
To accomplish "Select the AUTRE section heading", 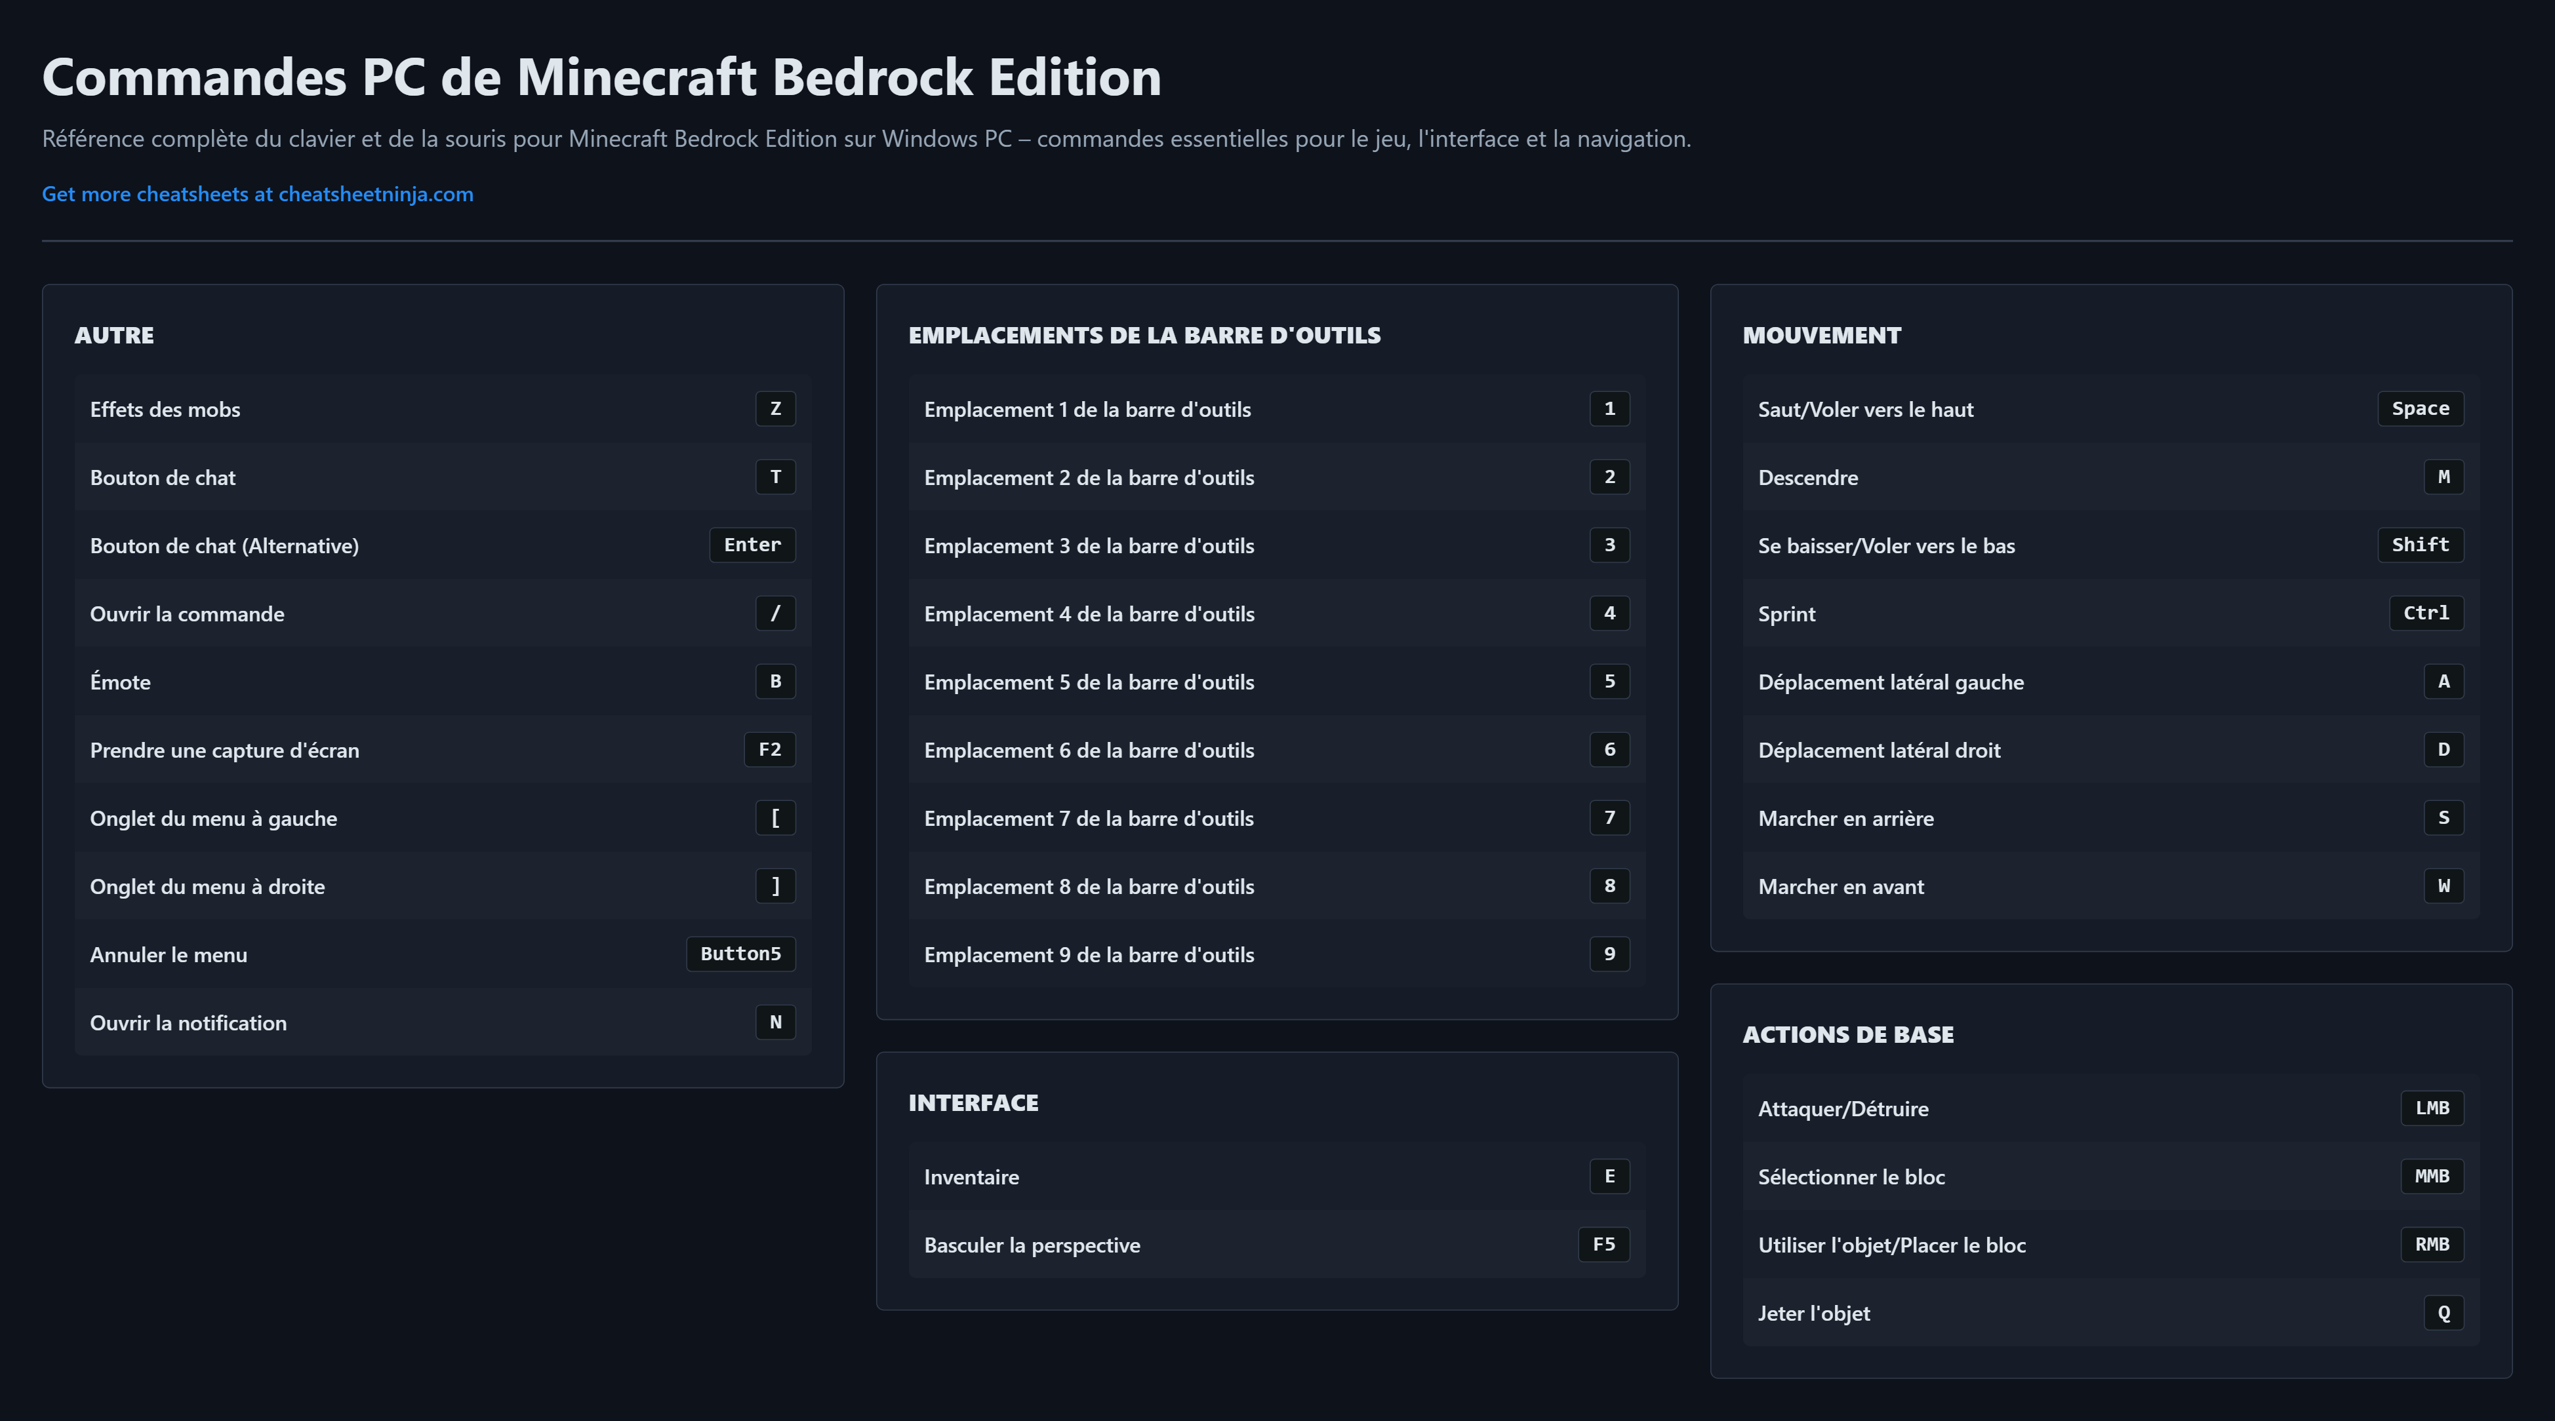I will (114, 335).
